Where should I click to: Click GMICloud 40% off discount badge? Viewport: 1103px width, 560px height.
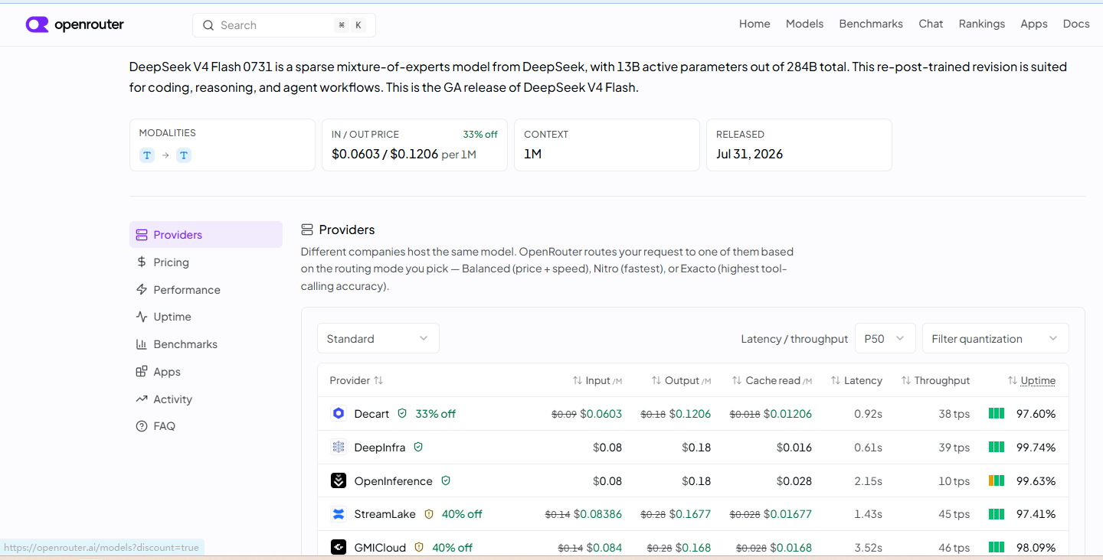[x=452, y=548]
